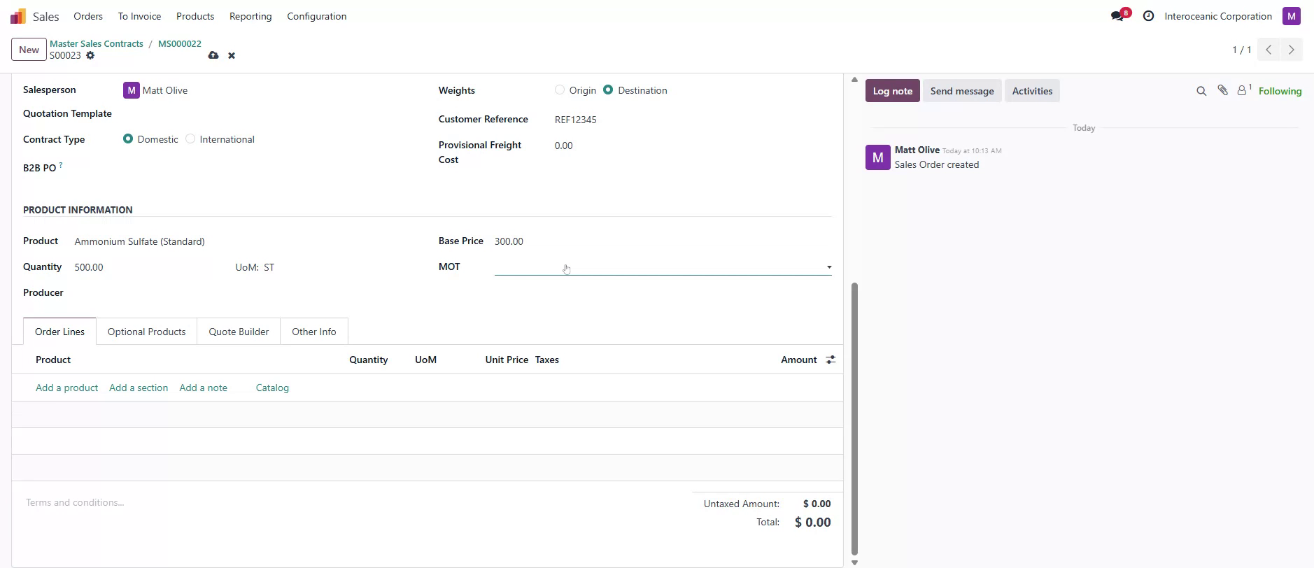The height and width of the screenshot is (568, 1314).
Task: Click the Amount column header
Action: click(x=798, y=360)
